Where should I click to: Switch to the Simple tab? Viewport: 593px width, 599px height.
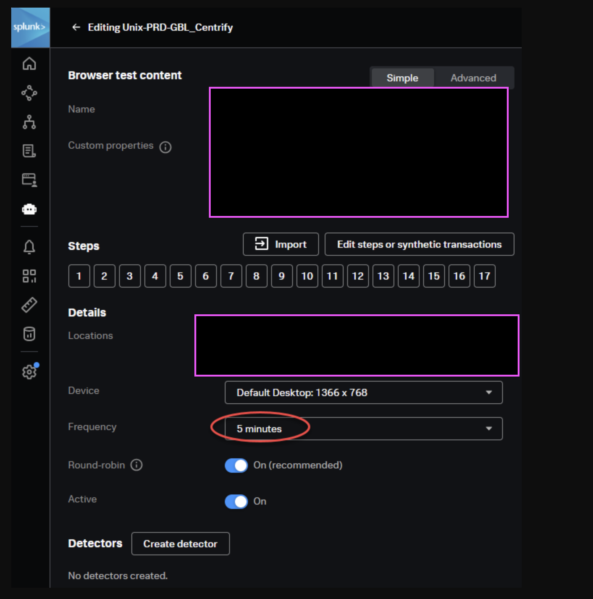click(x=402, y=77)
